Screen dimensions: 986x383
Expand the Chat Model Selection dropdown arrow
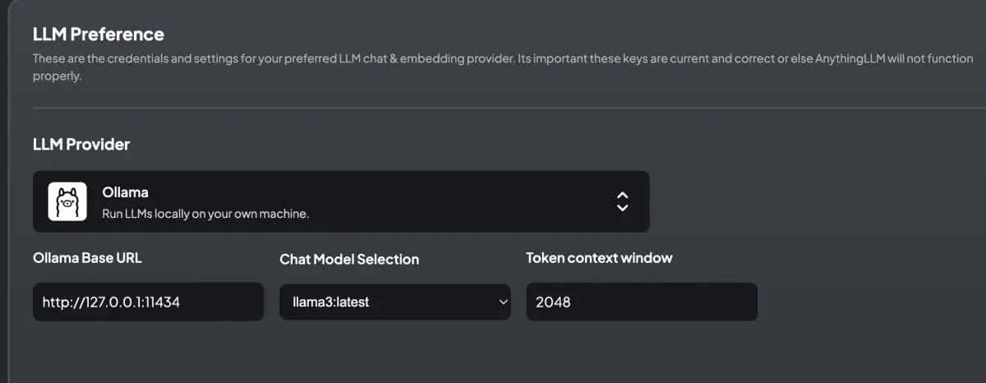503,302
